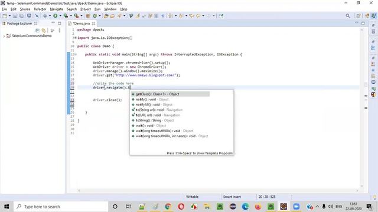
Task: Switch to the Java perspective icon
Action: [x=373, y=16]
